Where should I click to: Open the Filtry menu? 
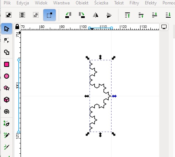[x=134, y=3]
